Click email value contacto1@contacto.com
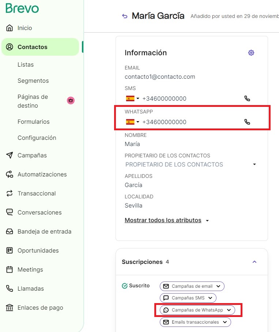Viewport: 279px width, 332px height. tap(160, 77)
